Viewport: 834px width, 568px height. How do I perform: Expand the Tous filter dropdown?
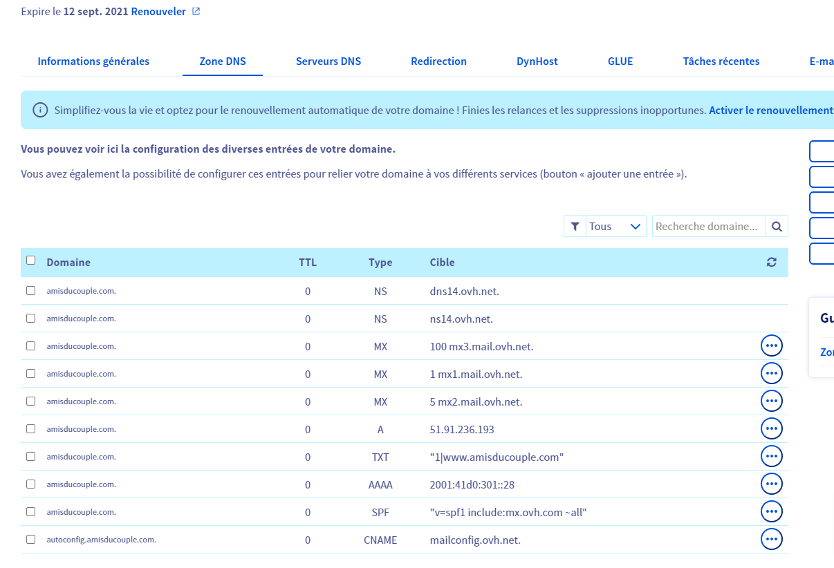(615, 226)
